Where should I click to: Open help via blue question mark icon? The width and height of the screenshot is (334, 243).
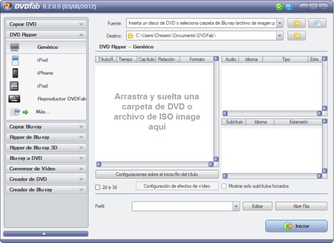tap(289, 7)
